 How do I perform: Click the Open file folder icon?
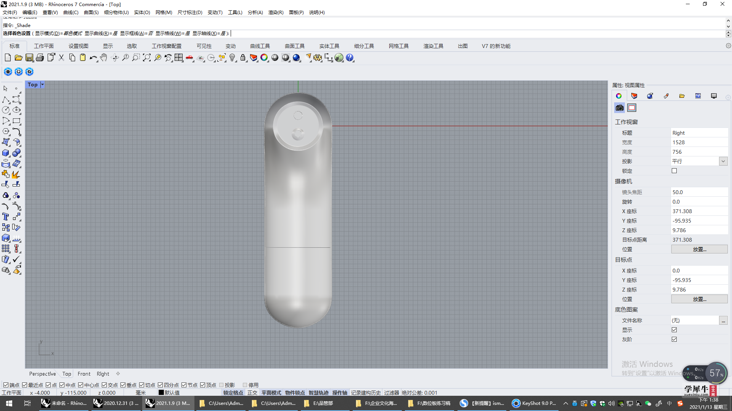coord(18,58)
